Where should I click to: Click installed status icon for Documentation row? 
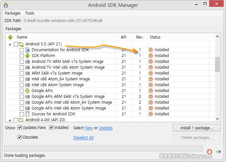pyautogui.click(x=151, y=50)
